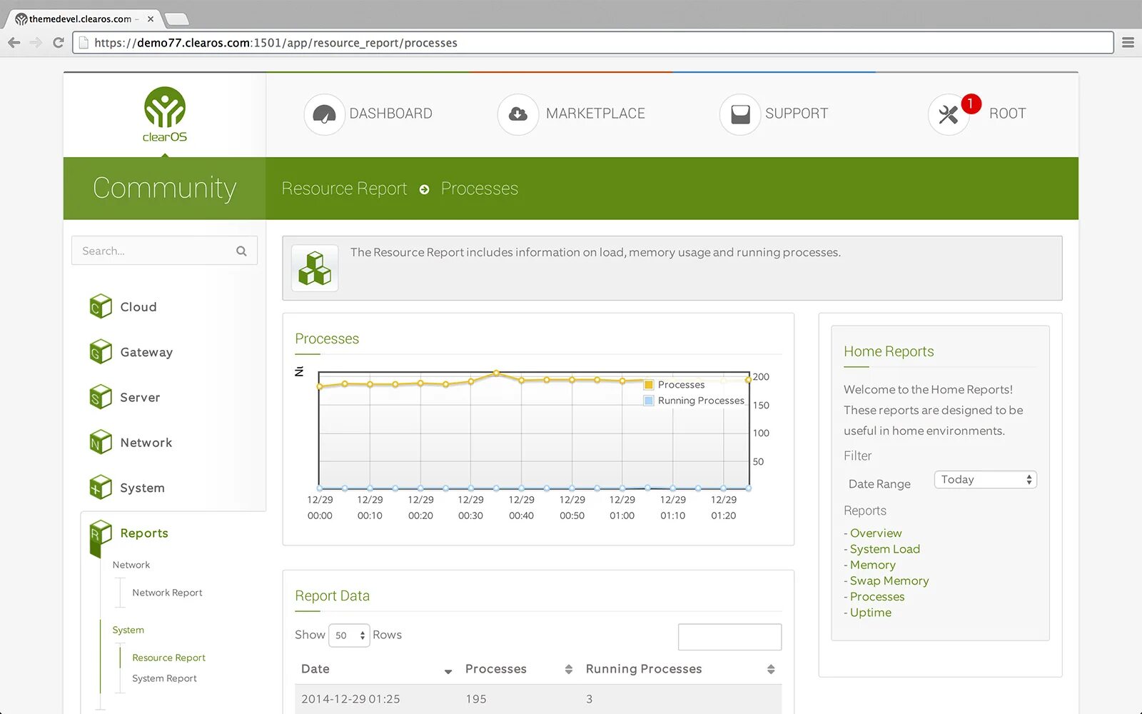The image size is (1142, 714).
Task: Click the Processes legend color swatch
Action: pos(649,385)
